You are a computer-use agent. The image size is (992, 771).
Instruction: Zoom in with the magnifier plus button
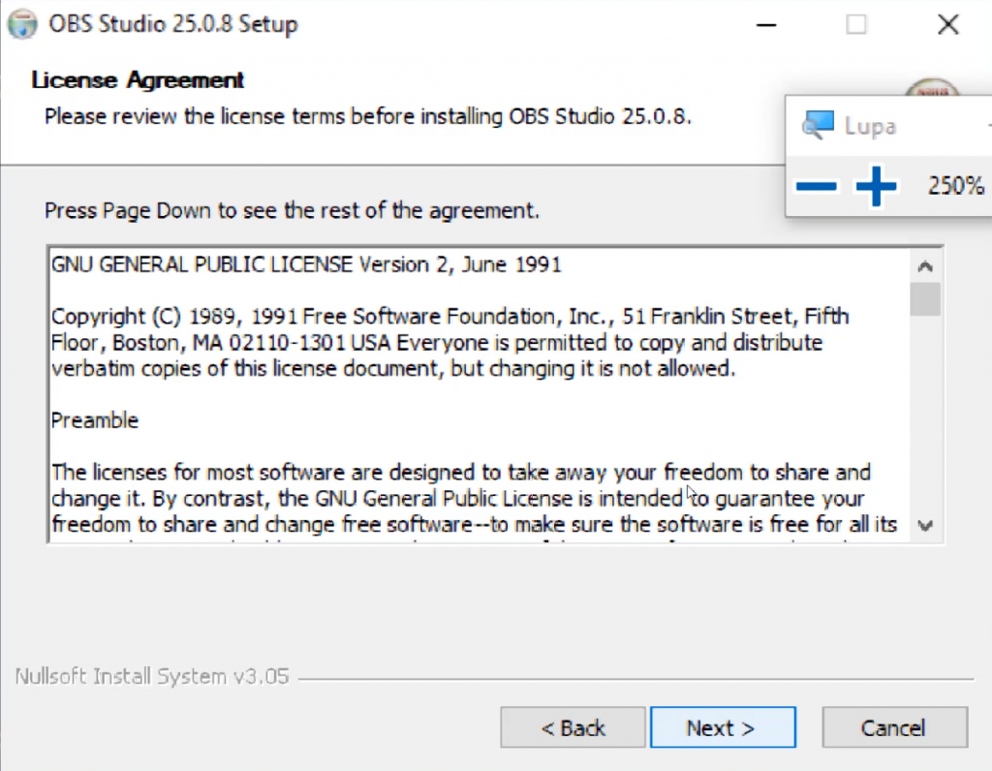coord(876,186)
